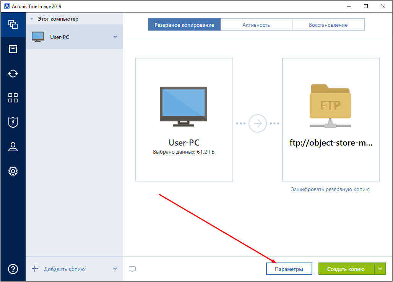Click the arrow circle between source and destination

[257, 123]
